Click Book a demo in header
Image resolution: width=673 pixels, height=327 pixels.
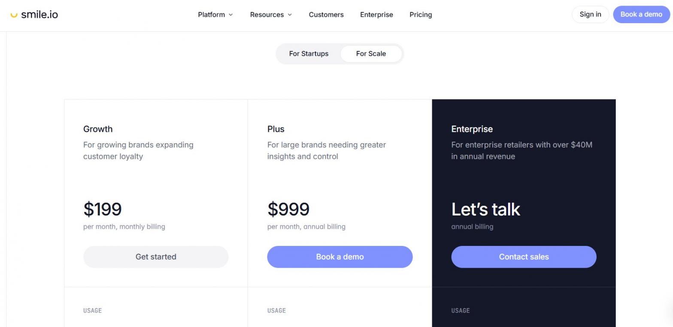click(641, 15)
